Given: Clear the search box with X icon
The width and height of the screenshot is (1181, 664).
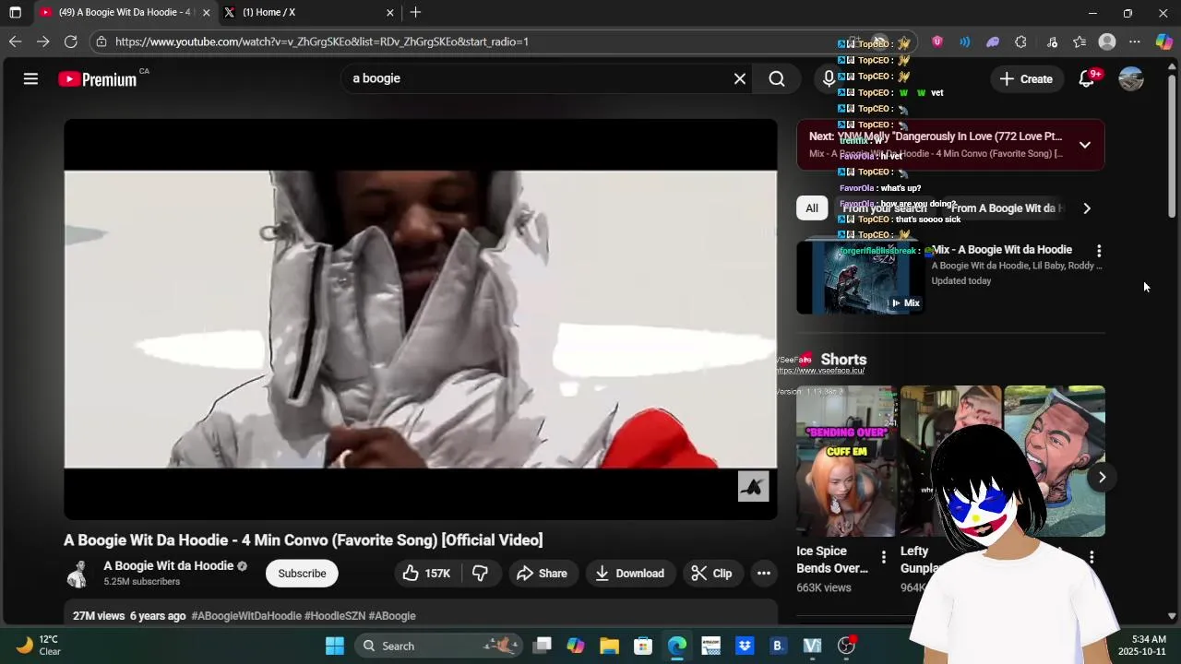Looking at the screenshot, I should [x=739, y=79].
